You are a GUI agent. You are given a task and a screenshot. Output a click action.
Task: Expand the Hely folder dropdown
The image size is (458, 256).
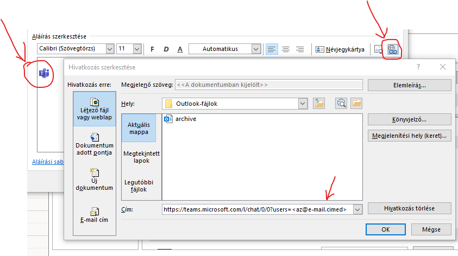click(303, 103)
